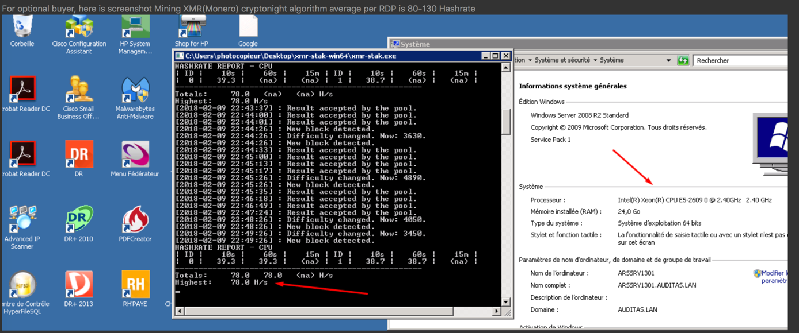Launch PDFCreator from the desktop
This screenshot has width=799, height=333.
[x=135, y=220]
